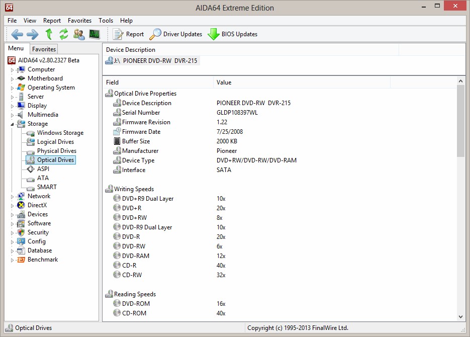
Task: Open the Tools menu
Action: coord(106,21)
